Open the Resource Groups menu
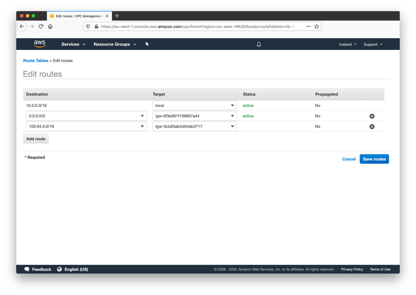 (115, 44)
